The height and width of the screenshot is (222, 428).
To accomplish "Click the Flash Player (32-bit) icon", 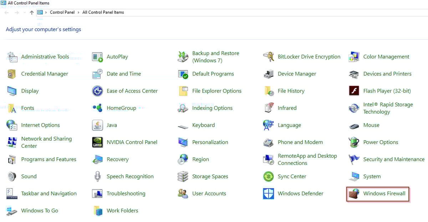I will 354,91.
